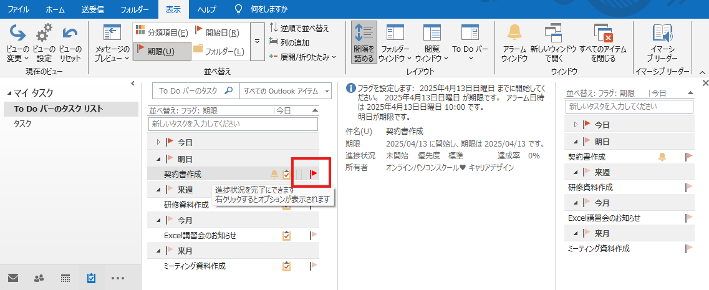
Task: Collapse the 来週 group in task list
Action: [158, 190]
